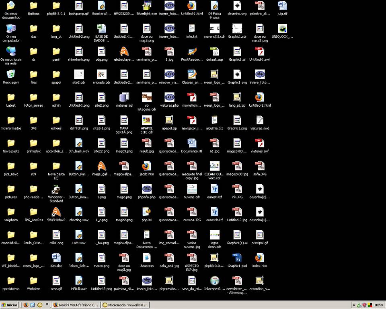This screenshot has height=309, width=386.
Task: Open the Reciclagem recycle bin
Action: [11, 74]
